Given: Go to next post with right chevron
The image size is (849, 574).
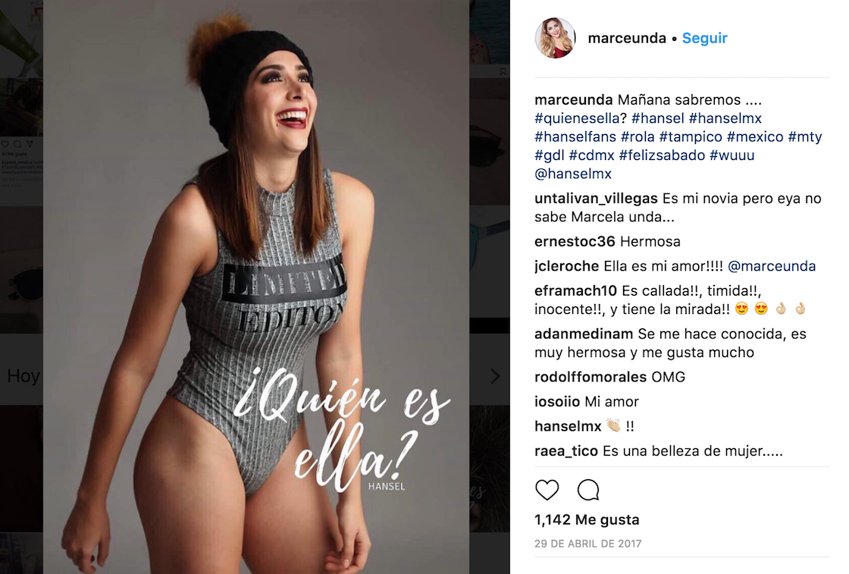Looking at the screenshot, I should 495,376.
